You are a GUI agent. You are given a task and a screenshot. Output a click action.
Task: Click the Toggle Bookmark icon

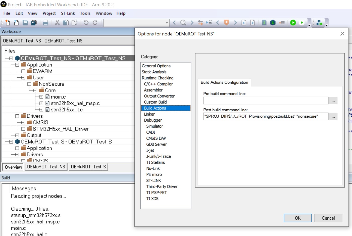click(226, 23)
